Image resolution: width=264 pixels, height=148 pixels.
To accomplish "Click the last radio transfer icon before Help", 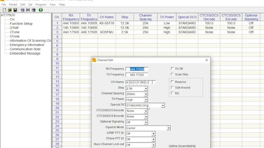I will 33,10.
